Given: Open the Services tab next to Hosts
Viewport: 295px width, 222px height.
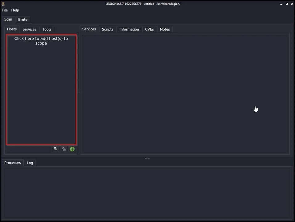Looking at the screenshot, I should click(x=29, y=30).
